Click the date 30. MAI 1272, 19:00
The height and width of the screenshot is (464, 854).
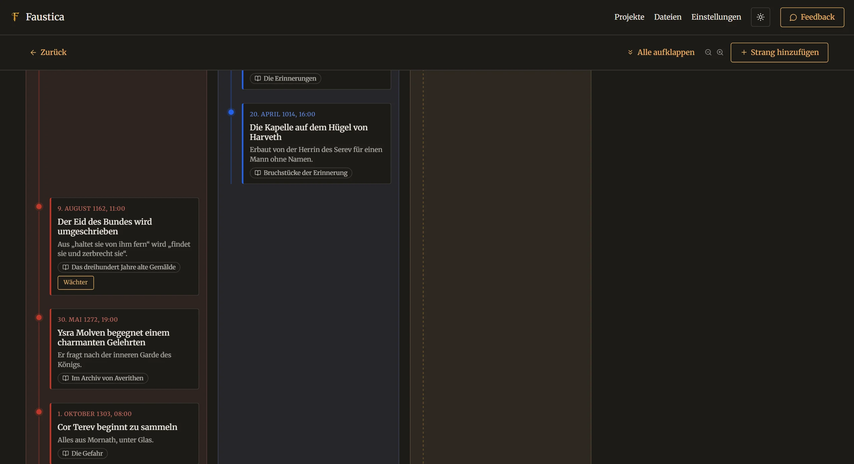point(87,319)
